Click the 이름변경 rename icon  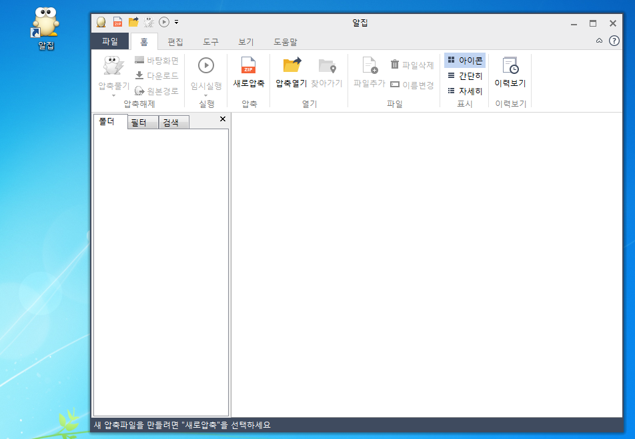click(x=394, y=85)
